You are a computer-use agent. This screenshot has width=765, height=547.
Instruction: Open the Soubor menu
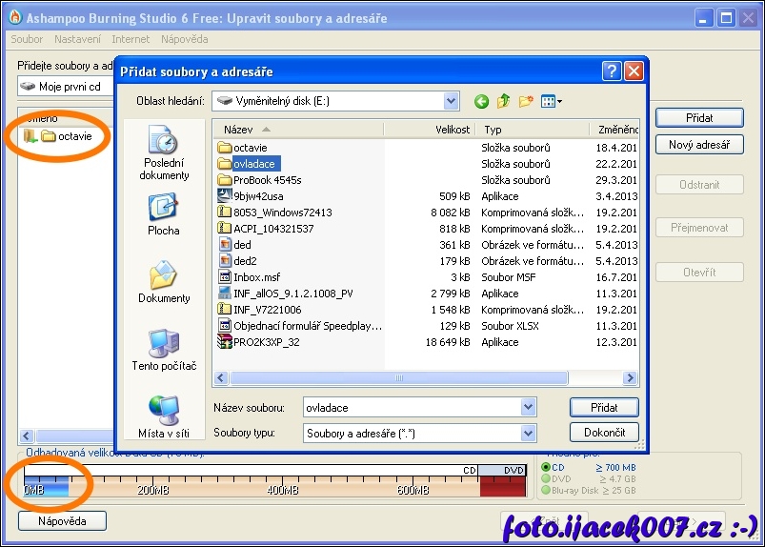tap(27, 39)
